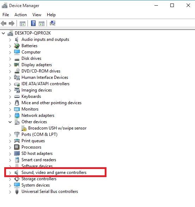
Task: Expand Audio inputs and outputs chevron
Action: click(x=10, y=39)
